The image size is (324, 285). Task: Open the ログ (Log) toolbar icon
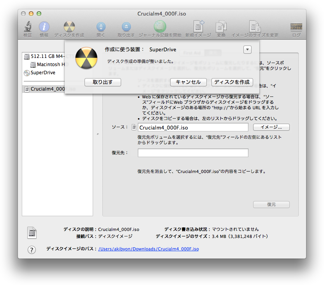pos(296,26)
